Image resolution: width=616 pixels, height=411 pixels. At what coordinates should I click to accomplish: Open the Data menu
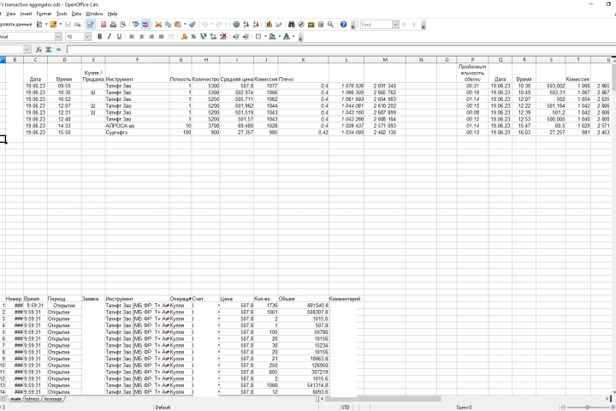[x=76, y=14]
